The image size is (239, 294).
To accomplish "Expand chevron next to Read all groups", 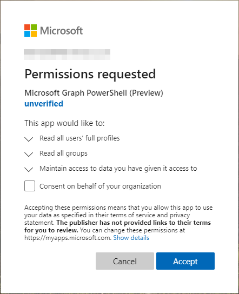I will [x=29, y=154].
